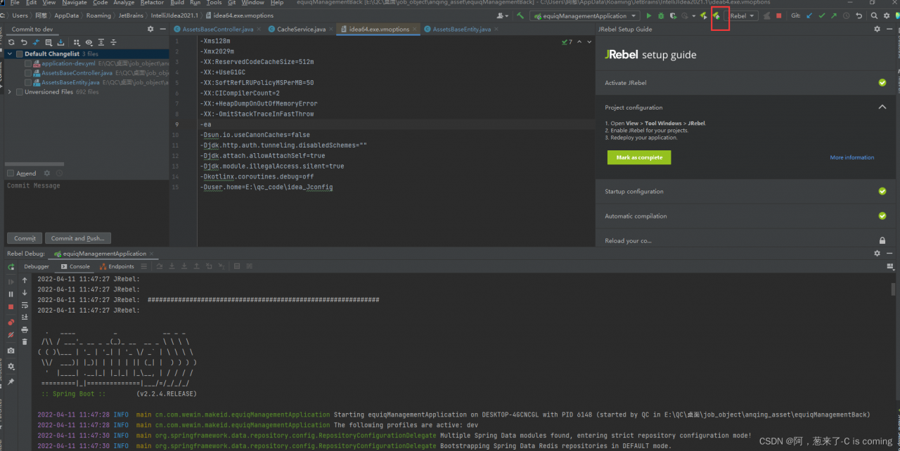Click the Git Show History clock icon
900x451 pixels.
847,15
